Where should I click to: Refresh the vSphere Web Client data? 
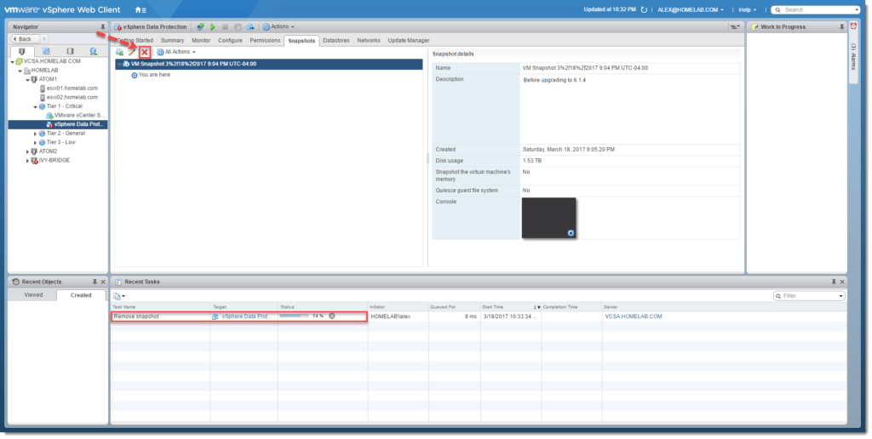pos(644,10)
